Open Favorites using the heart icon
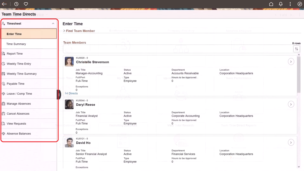 click(26, 4)
